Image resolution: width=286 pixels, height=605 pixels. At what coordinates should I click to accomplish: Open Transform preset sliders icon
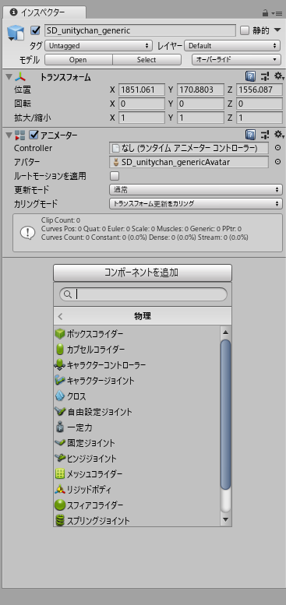click(x=264, y=76)
